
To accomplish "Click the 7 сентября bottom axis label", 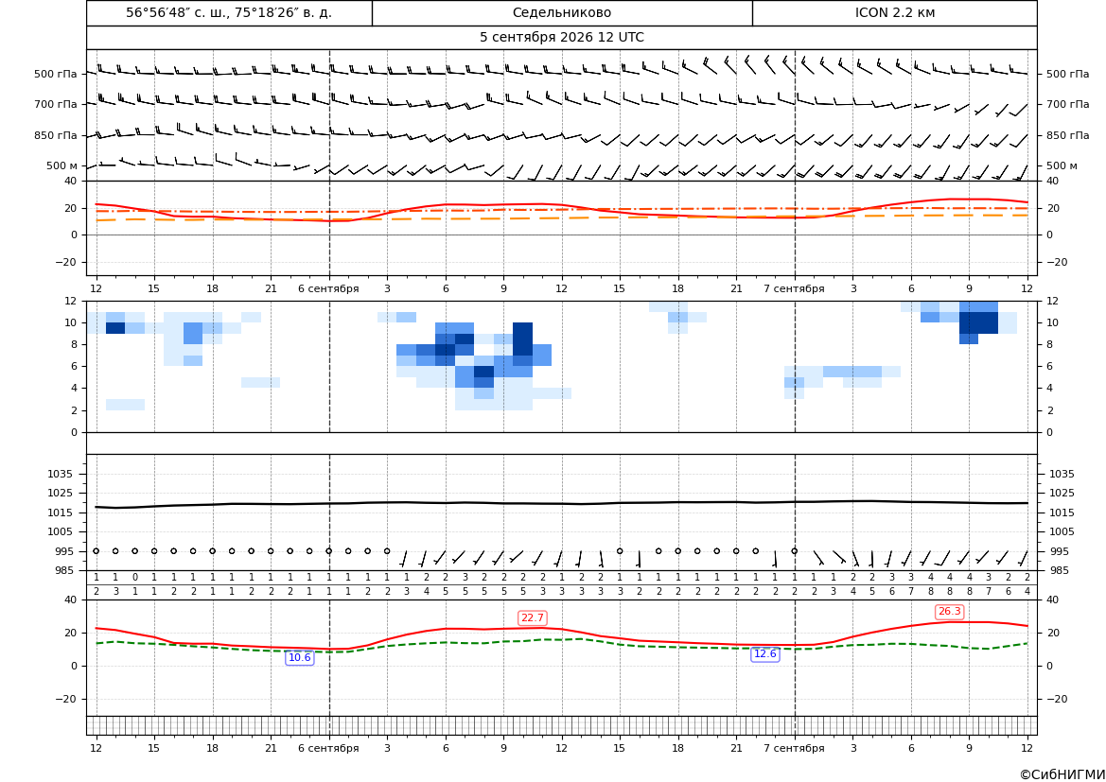I will point(794,748).
